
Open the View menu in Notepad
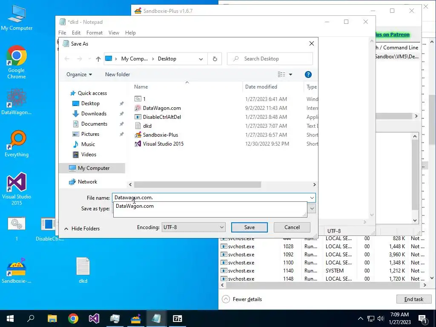click(x=114, y=33)
